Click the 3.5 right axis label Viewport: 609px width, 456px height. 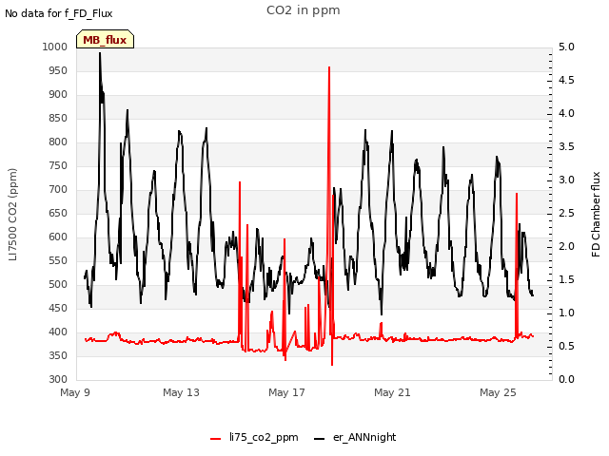click(566, 146)
